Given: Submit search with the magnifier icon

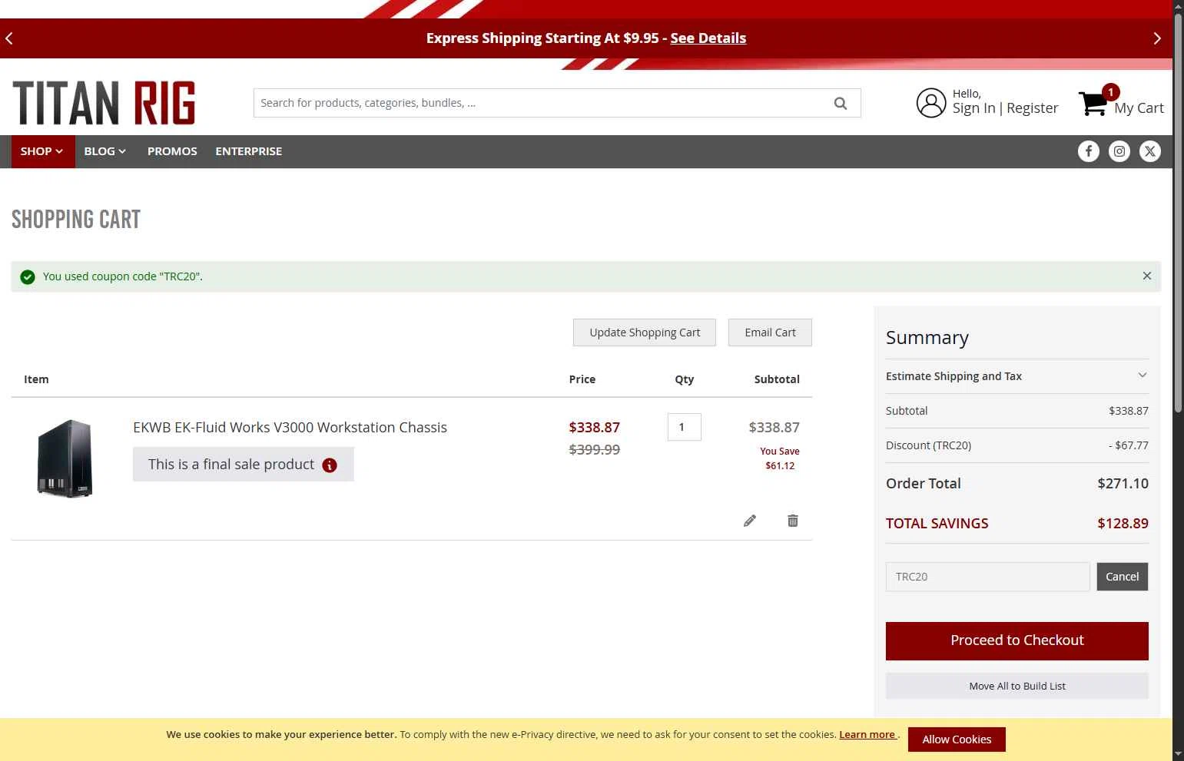Looking at the screenshot, I should tap(841, 103).
